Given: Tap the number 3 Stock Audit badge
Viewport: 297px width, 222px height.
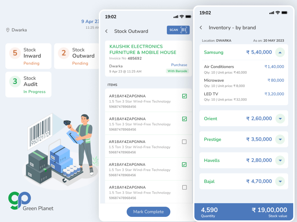Looking at the screenshot, I should (x=15, y=81).
